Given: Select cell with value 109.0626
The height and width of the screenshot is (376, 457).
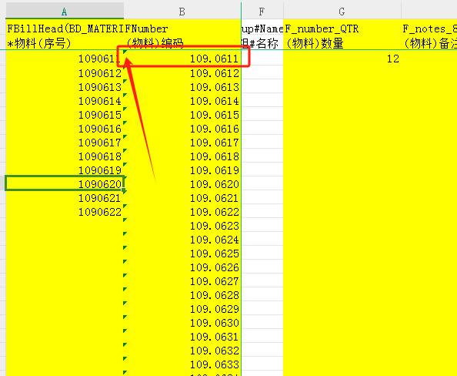Looking at the screenshot, I should click(x=182, y=267).
